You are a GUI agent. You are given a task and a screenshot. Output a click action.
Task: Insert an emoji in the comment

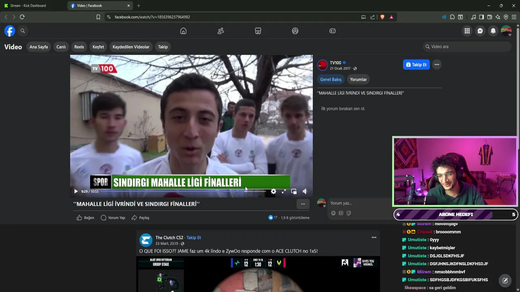[x=333, y=213]
